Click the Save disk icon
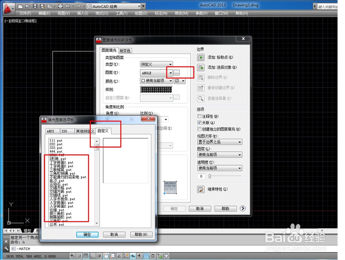The width and height of the screenshot is (345, 260). click(35, 6)
